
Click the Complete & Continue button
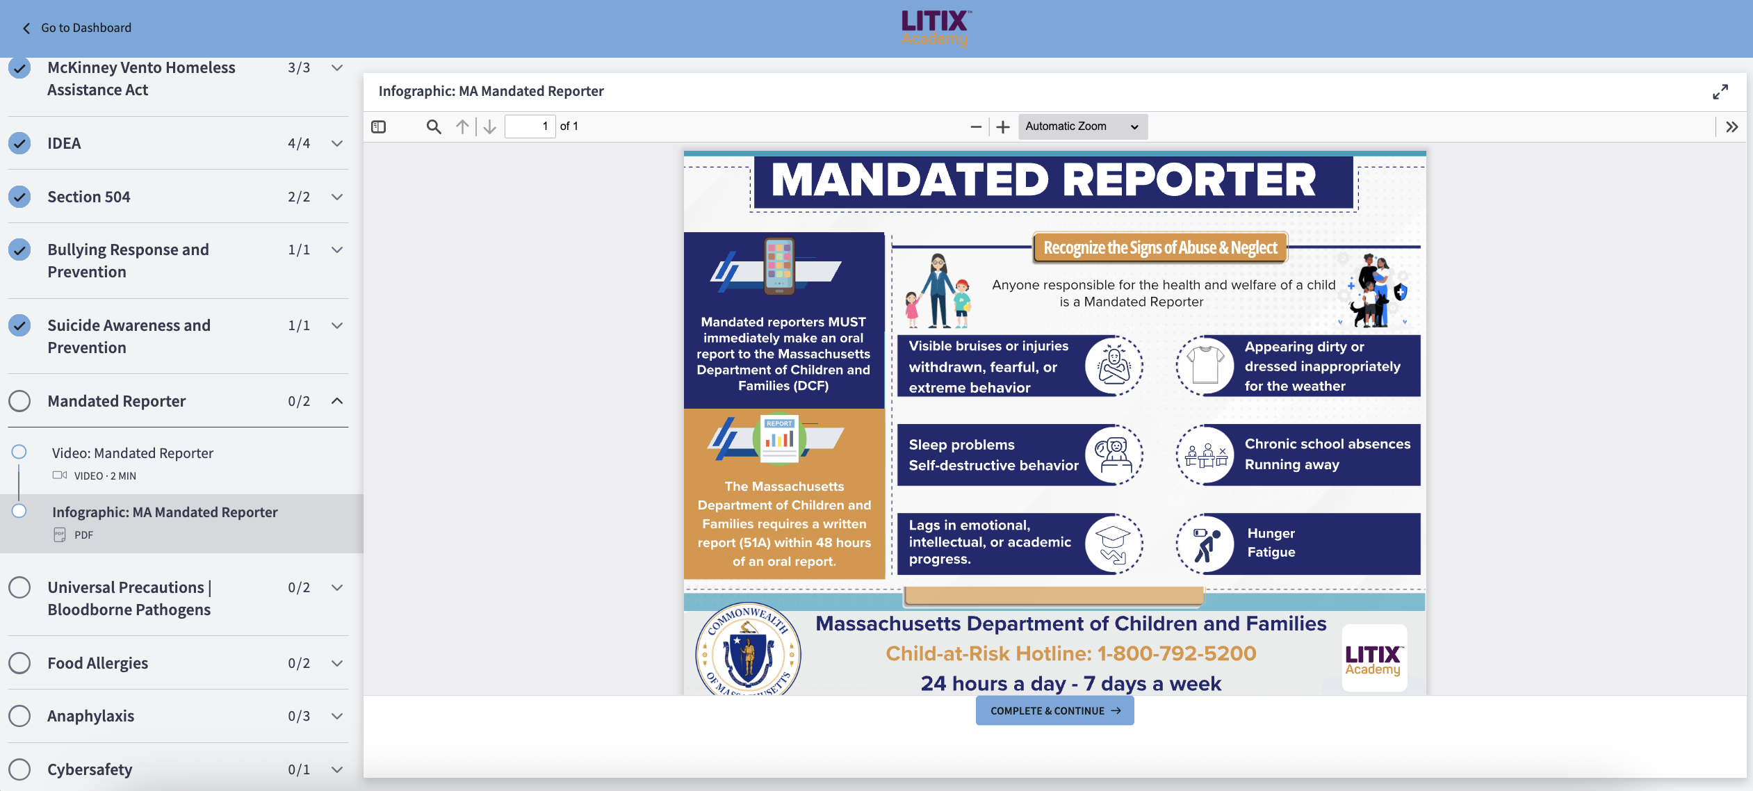pyautogui.click(x=1054, y=710)
